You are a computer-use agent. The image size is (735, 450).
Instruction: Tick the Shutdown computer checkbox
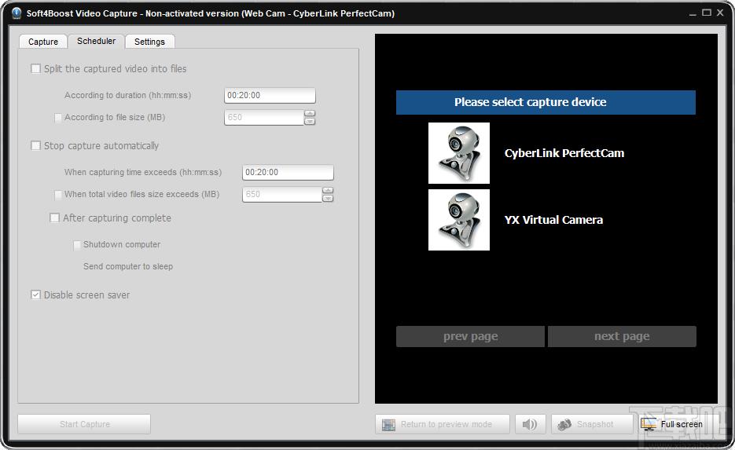[77, 245]
